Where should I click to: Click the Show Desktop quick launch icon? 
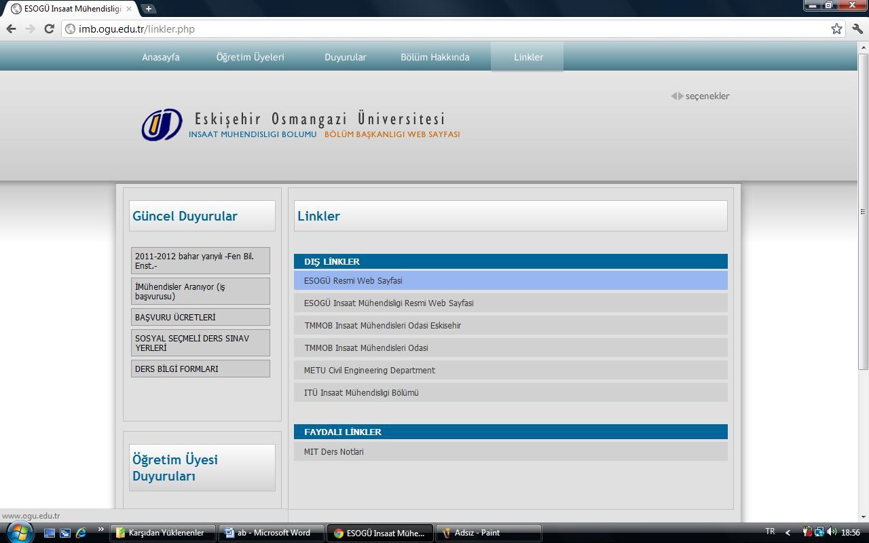coord(50,533)
